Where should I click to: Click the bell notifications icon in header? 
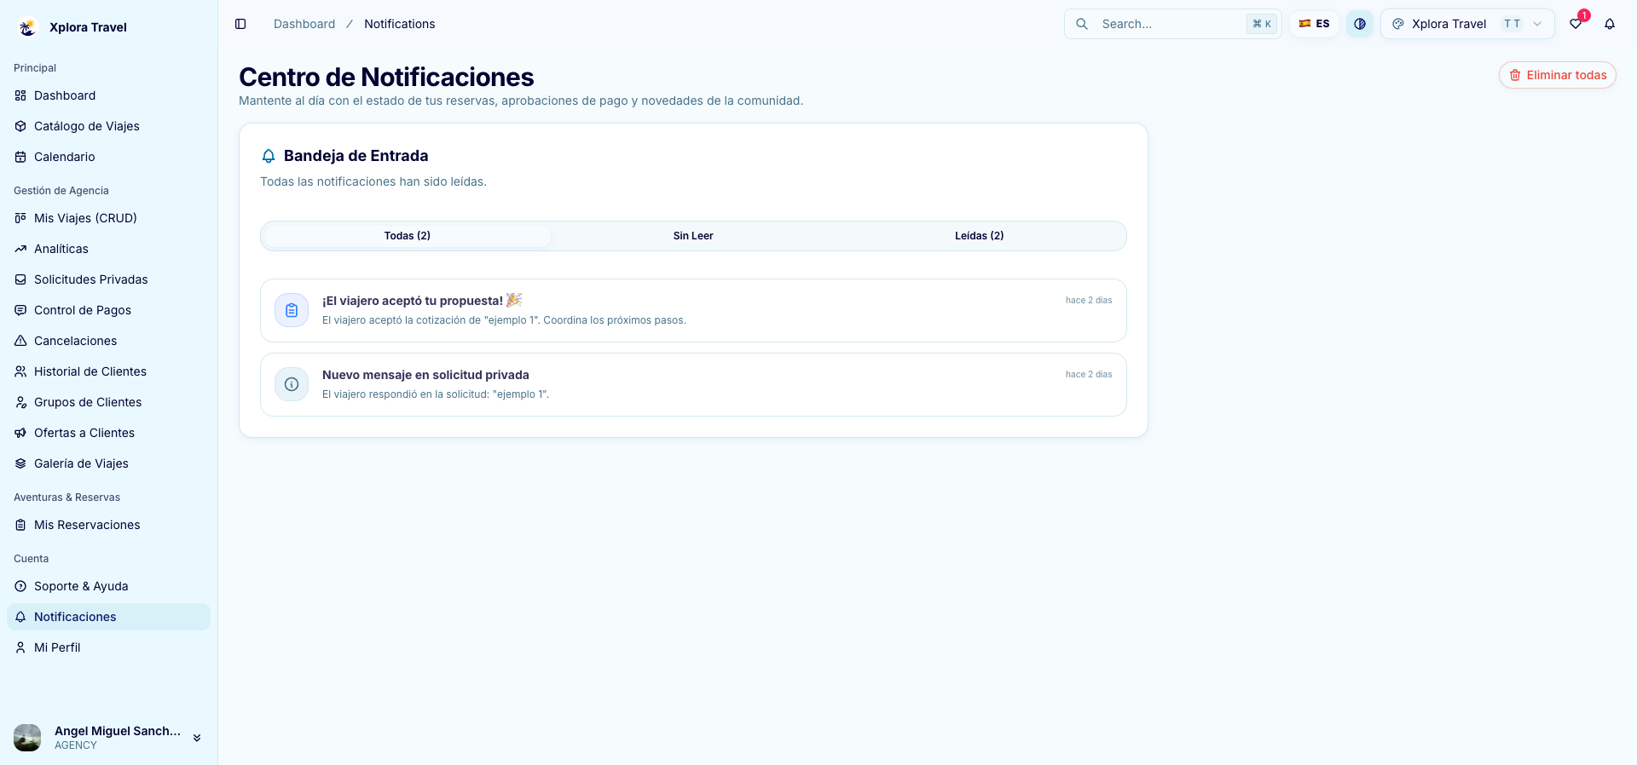(x=1610, y=24)
